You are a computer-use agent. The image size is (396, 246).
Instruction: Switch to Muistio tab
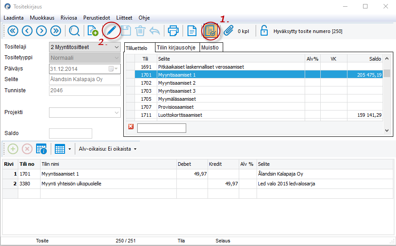coord(211,48)
